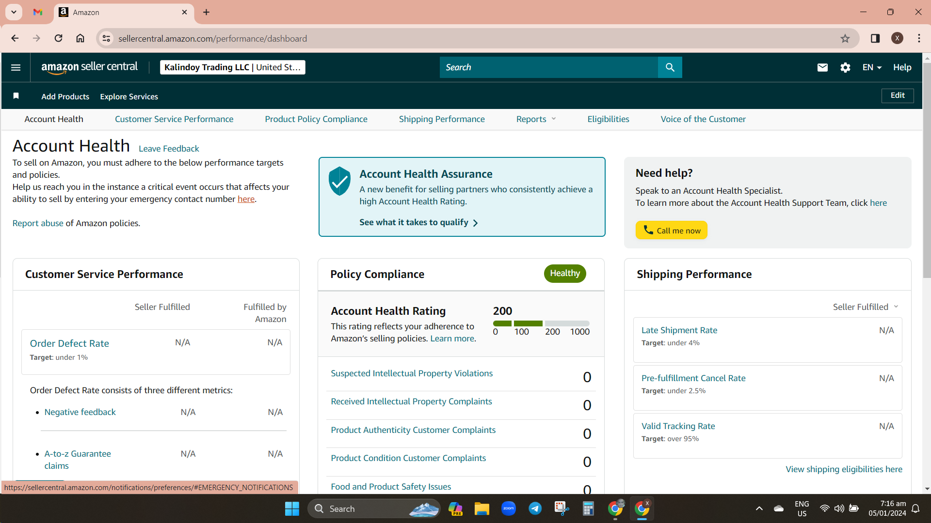Open the Windows Start menu
This screenshot has width=931, height=523.
pyautogui.click(x=292, y=508)
